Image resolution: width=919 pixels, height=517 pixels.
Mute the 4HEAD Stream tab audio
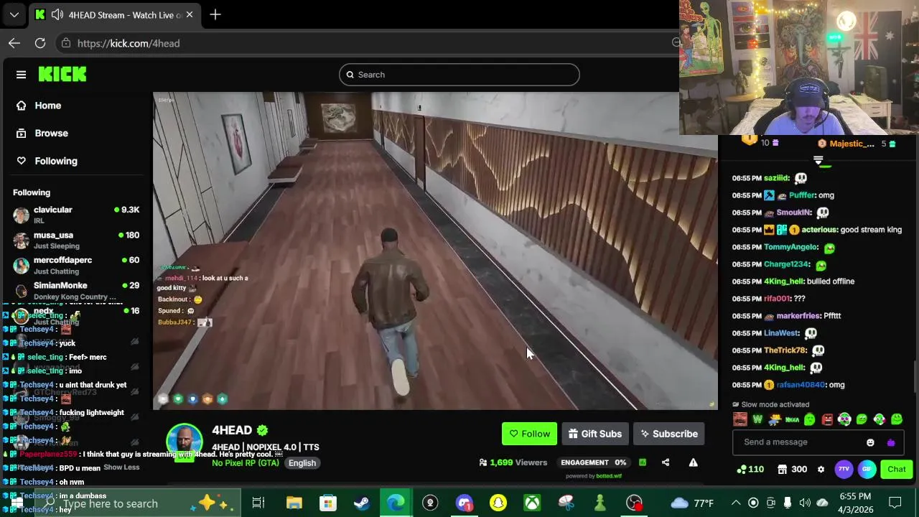57,14
